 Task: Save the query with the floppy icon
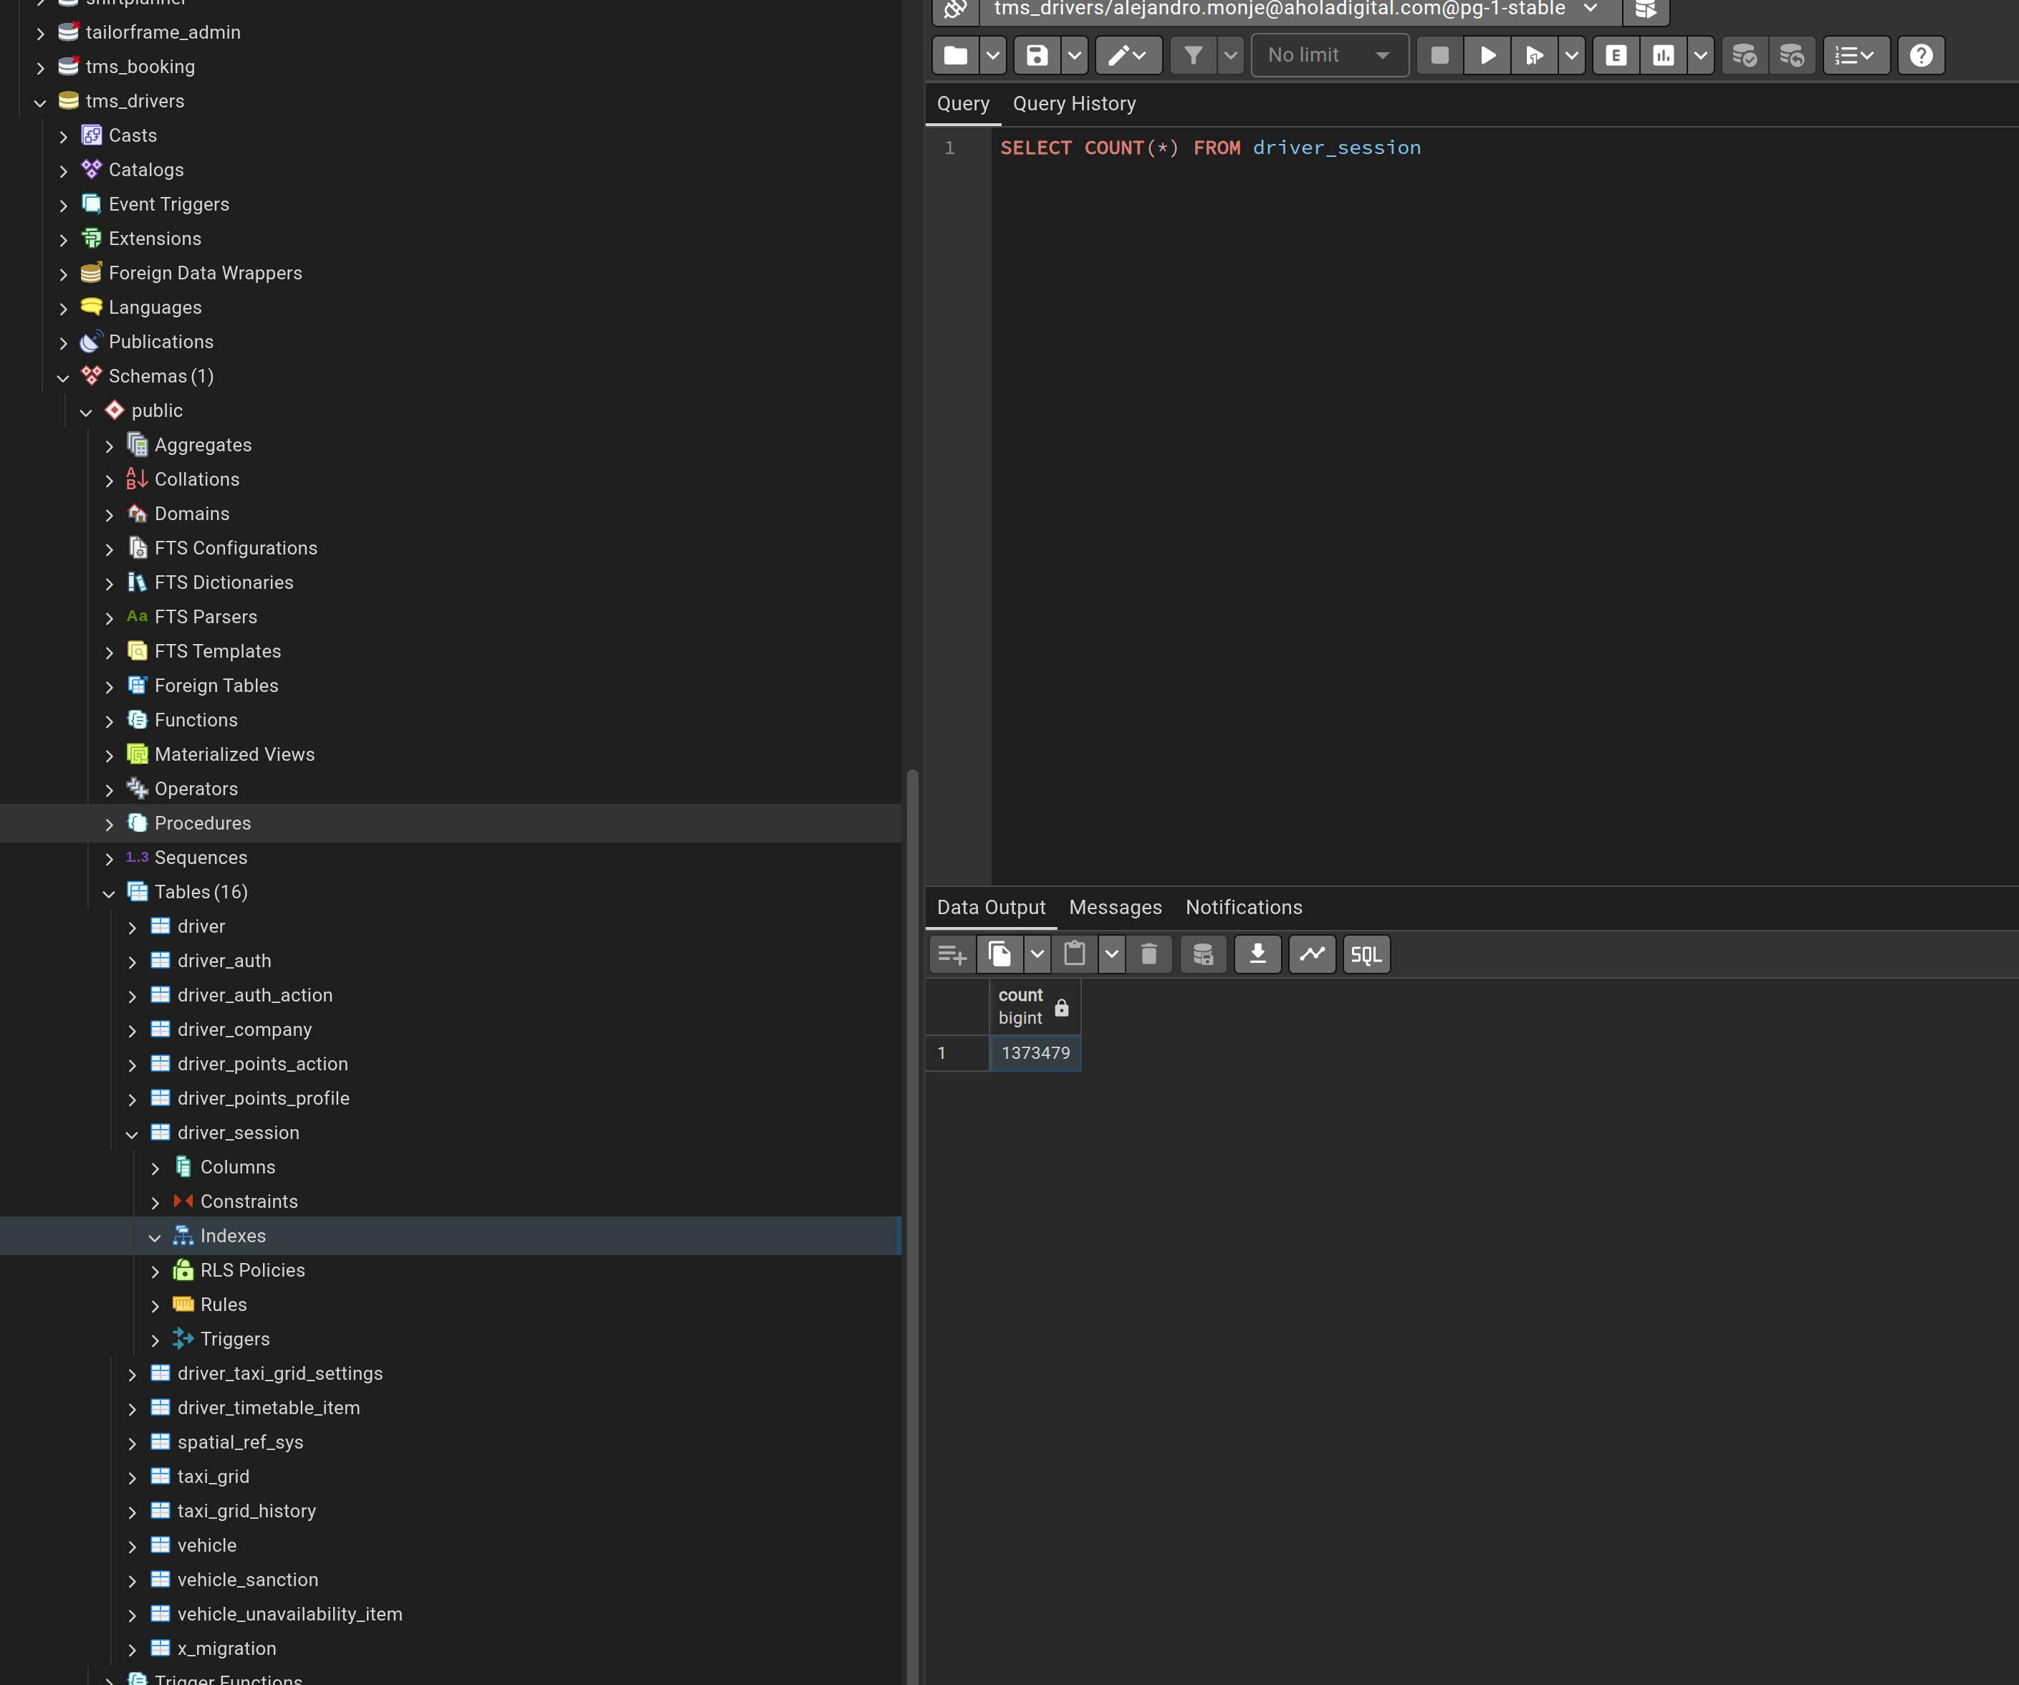tap(1037, 56)
